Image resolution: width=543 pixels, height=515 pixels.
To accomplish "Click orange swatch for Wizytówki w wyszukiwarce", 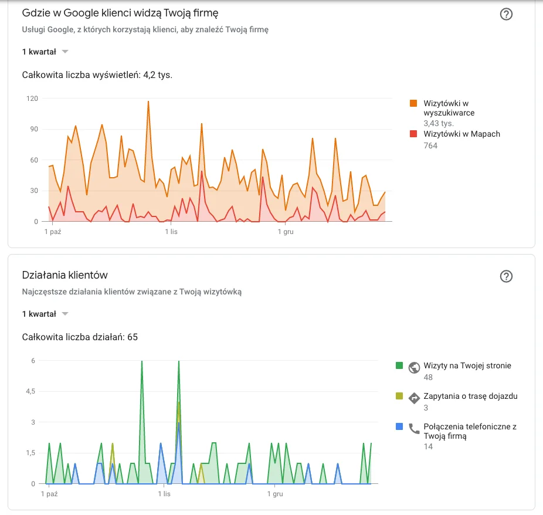I will (414, 103).
